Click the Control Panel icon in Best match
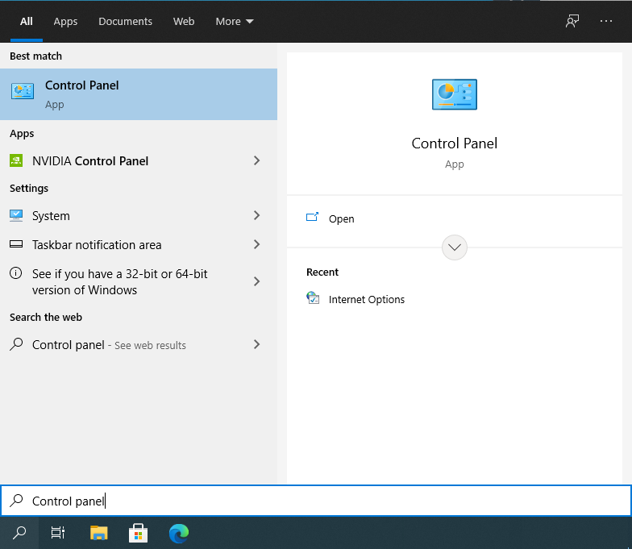632x549 pixels. coord(23,91)
